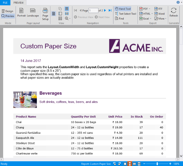This screenshot has width=183, height=166.
Task: Refresh the report preview
Action: 174,13
